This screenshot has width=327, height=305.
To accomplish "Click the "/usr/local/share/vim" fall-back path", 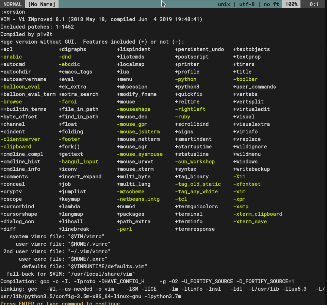I will point(101,274).
